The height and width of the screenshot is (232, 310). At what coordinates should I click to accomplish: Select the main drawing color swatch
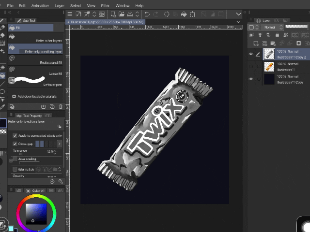3,123
